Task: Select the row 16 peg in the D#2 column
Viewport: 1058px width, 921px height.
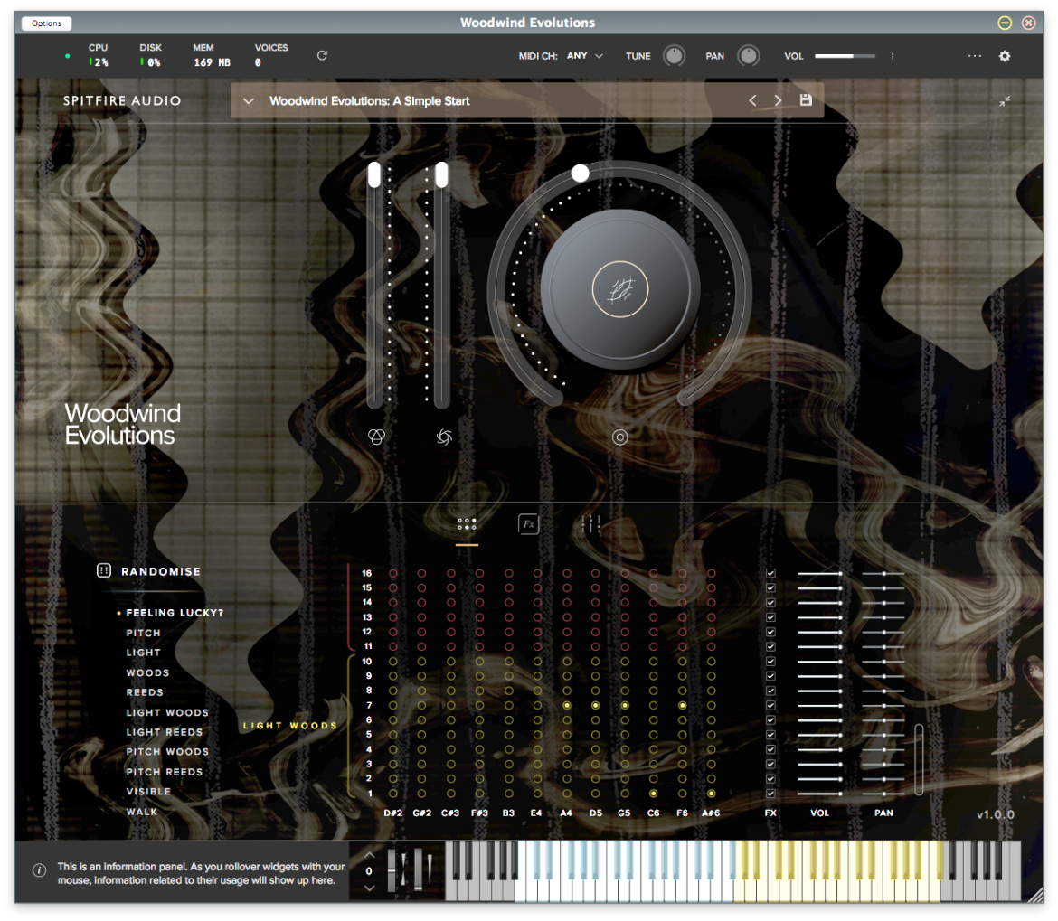Action: [x=392, y=573]
